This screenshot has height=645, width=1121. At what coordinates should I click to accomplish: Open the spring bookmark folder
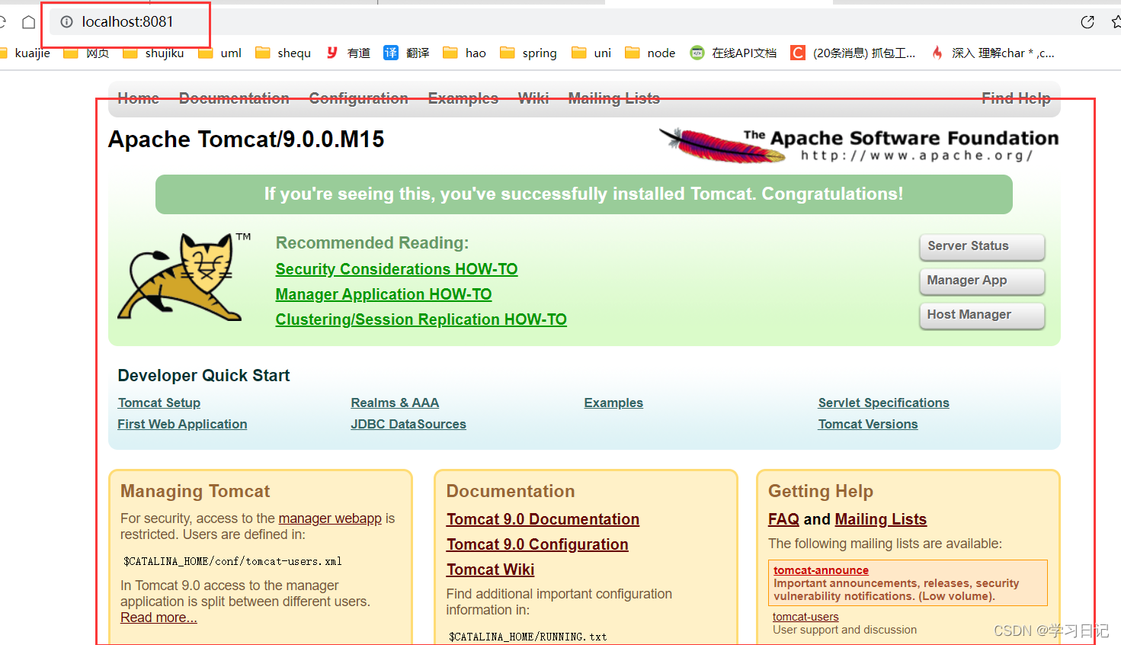click(x=528, y=53)
